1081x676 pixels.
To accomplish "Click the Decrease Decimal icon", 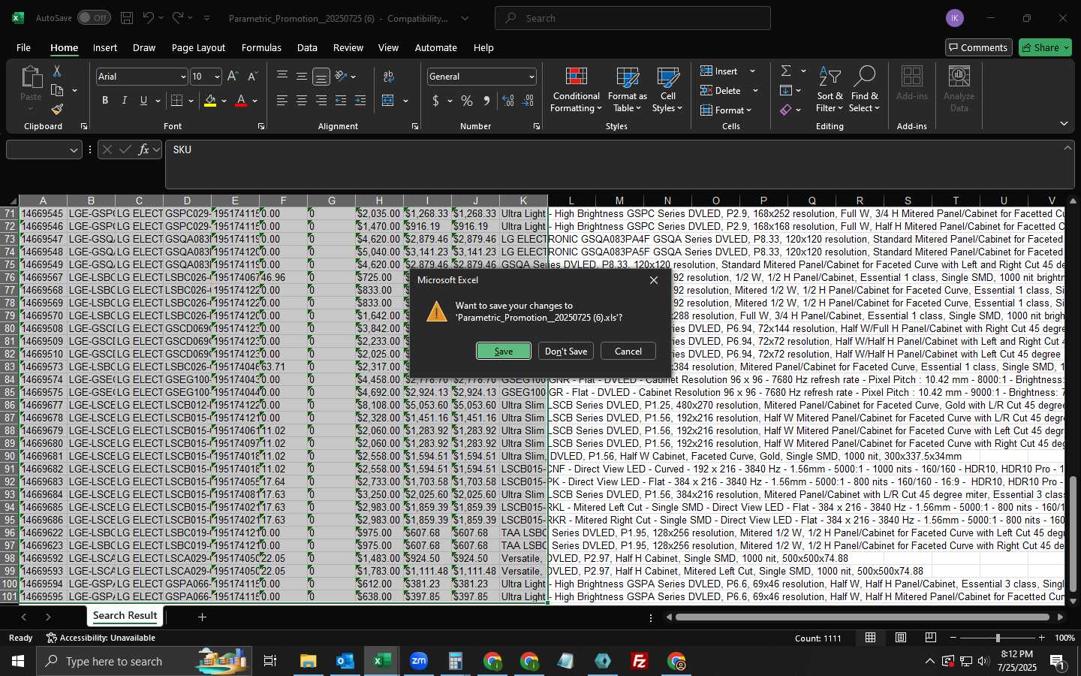I will tap(528, 101).
